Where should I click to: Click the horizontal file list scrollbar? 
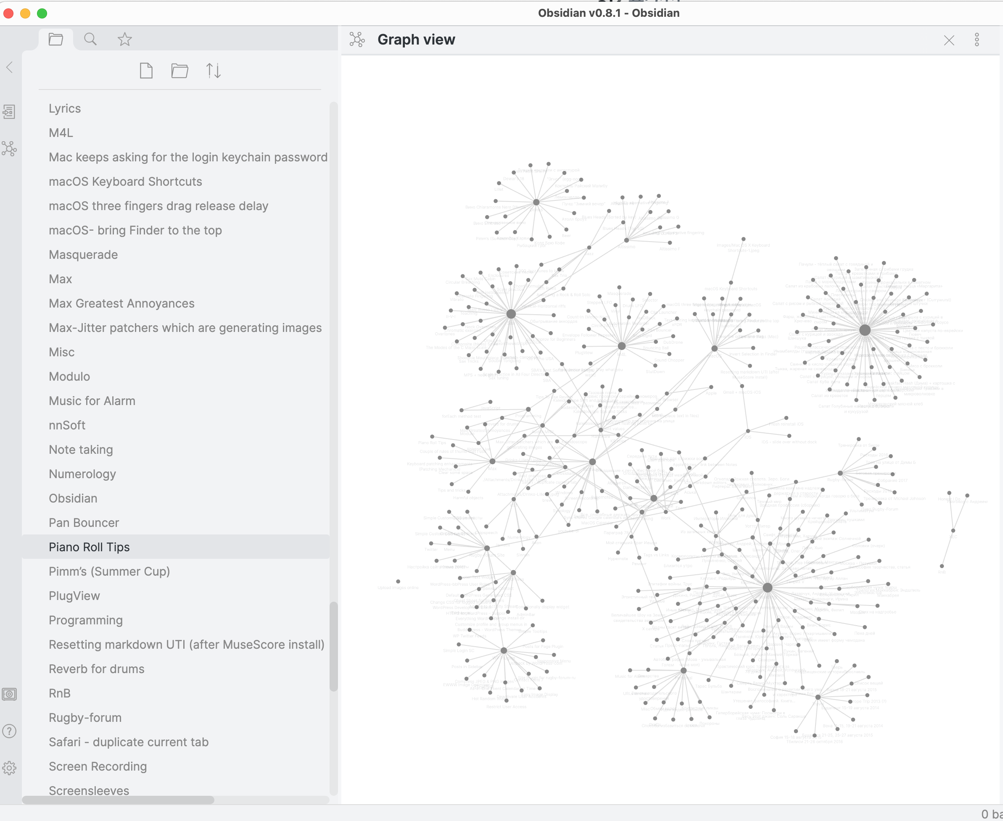(118, 800)
